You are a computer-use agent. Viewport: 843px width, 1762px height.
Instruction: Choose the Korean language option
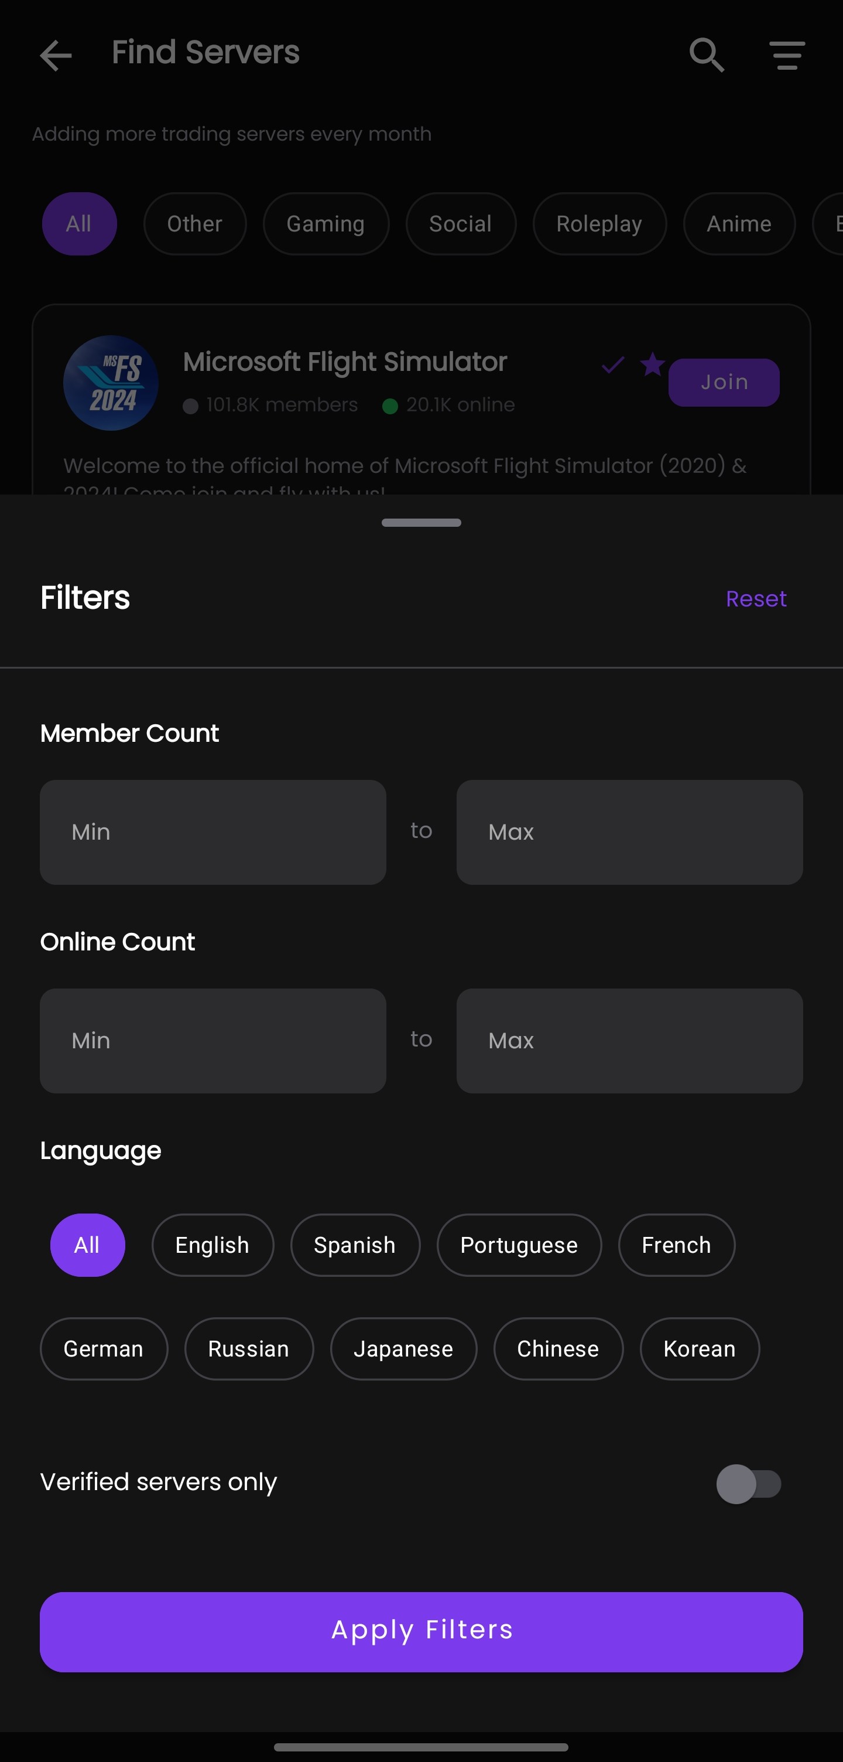click(699, 1348)
